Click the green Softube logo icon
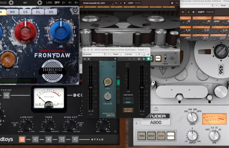The width and height of the screenshot is (229, 148). click(x=148, y=59)
